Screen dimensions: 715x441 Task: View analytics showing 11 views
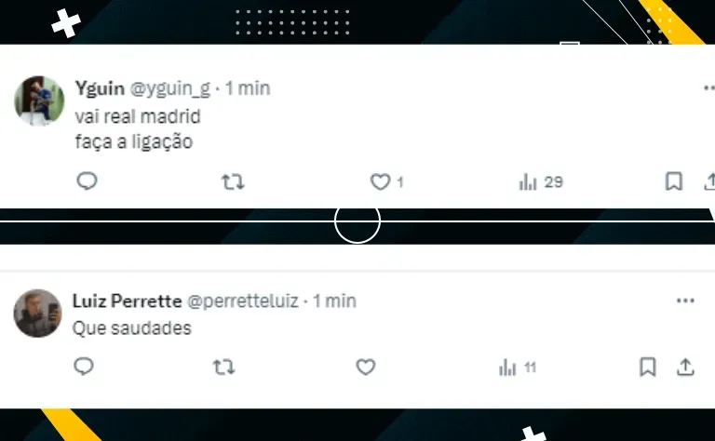(518, 367)
